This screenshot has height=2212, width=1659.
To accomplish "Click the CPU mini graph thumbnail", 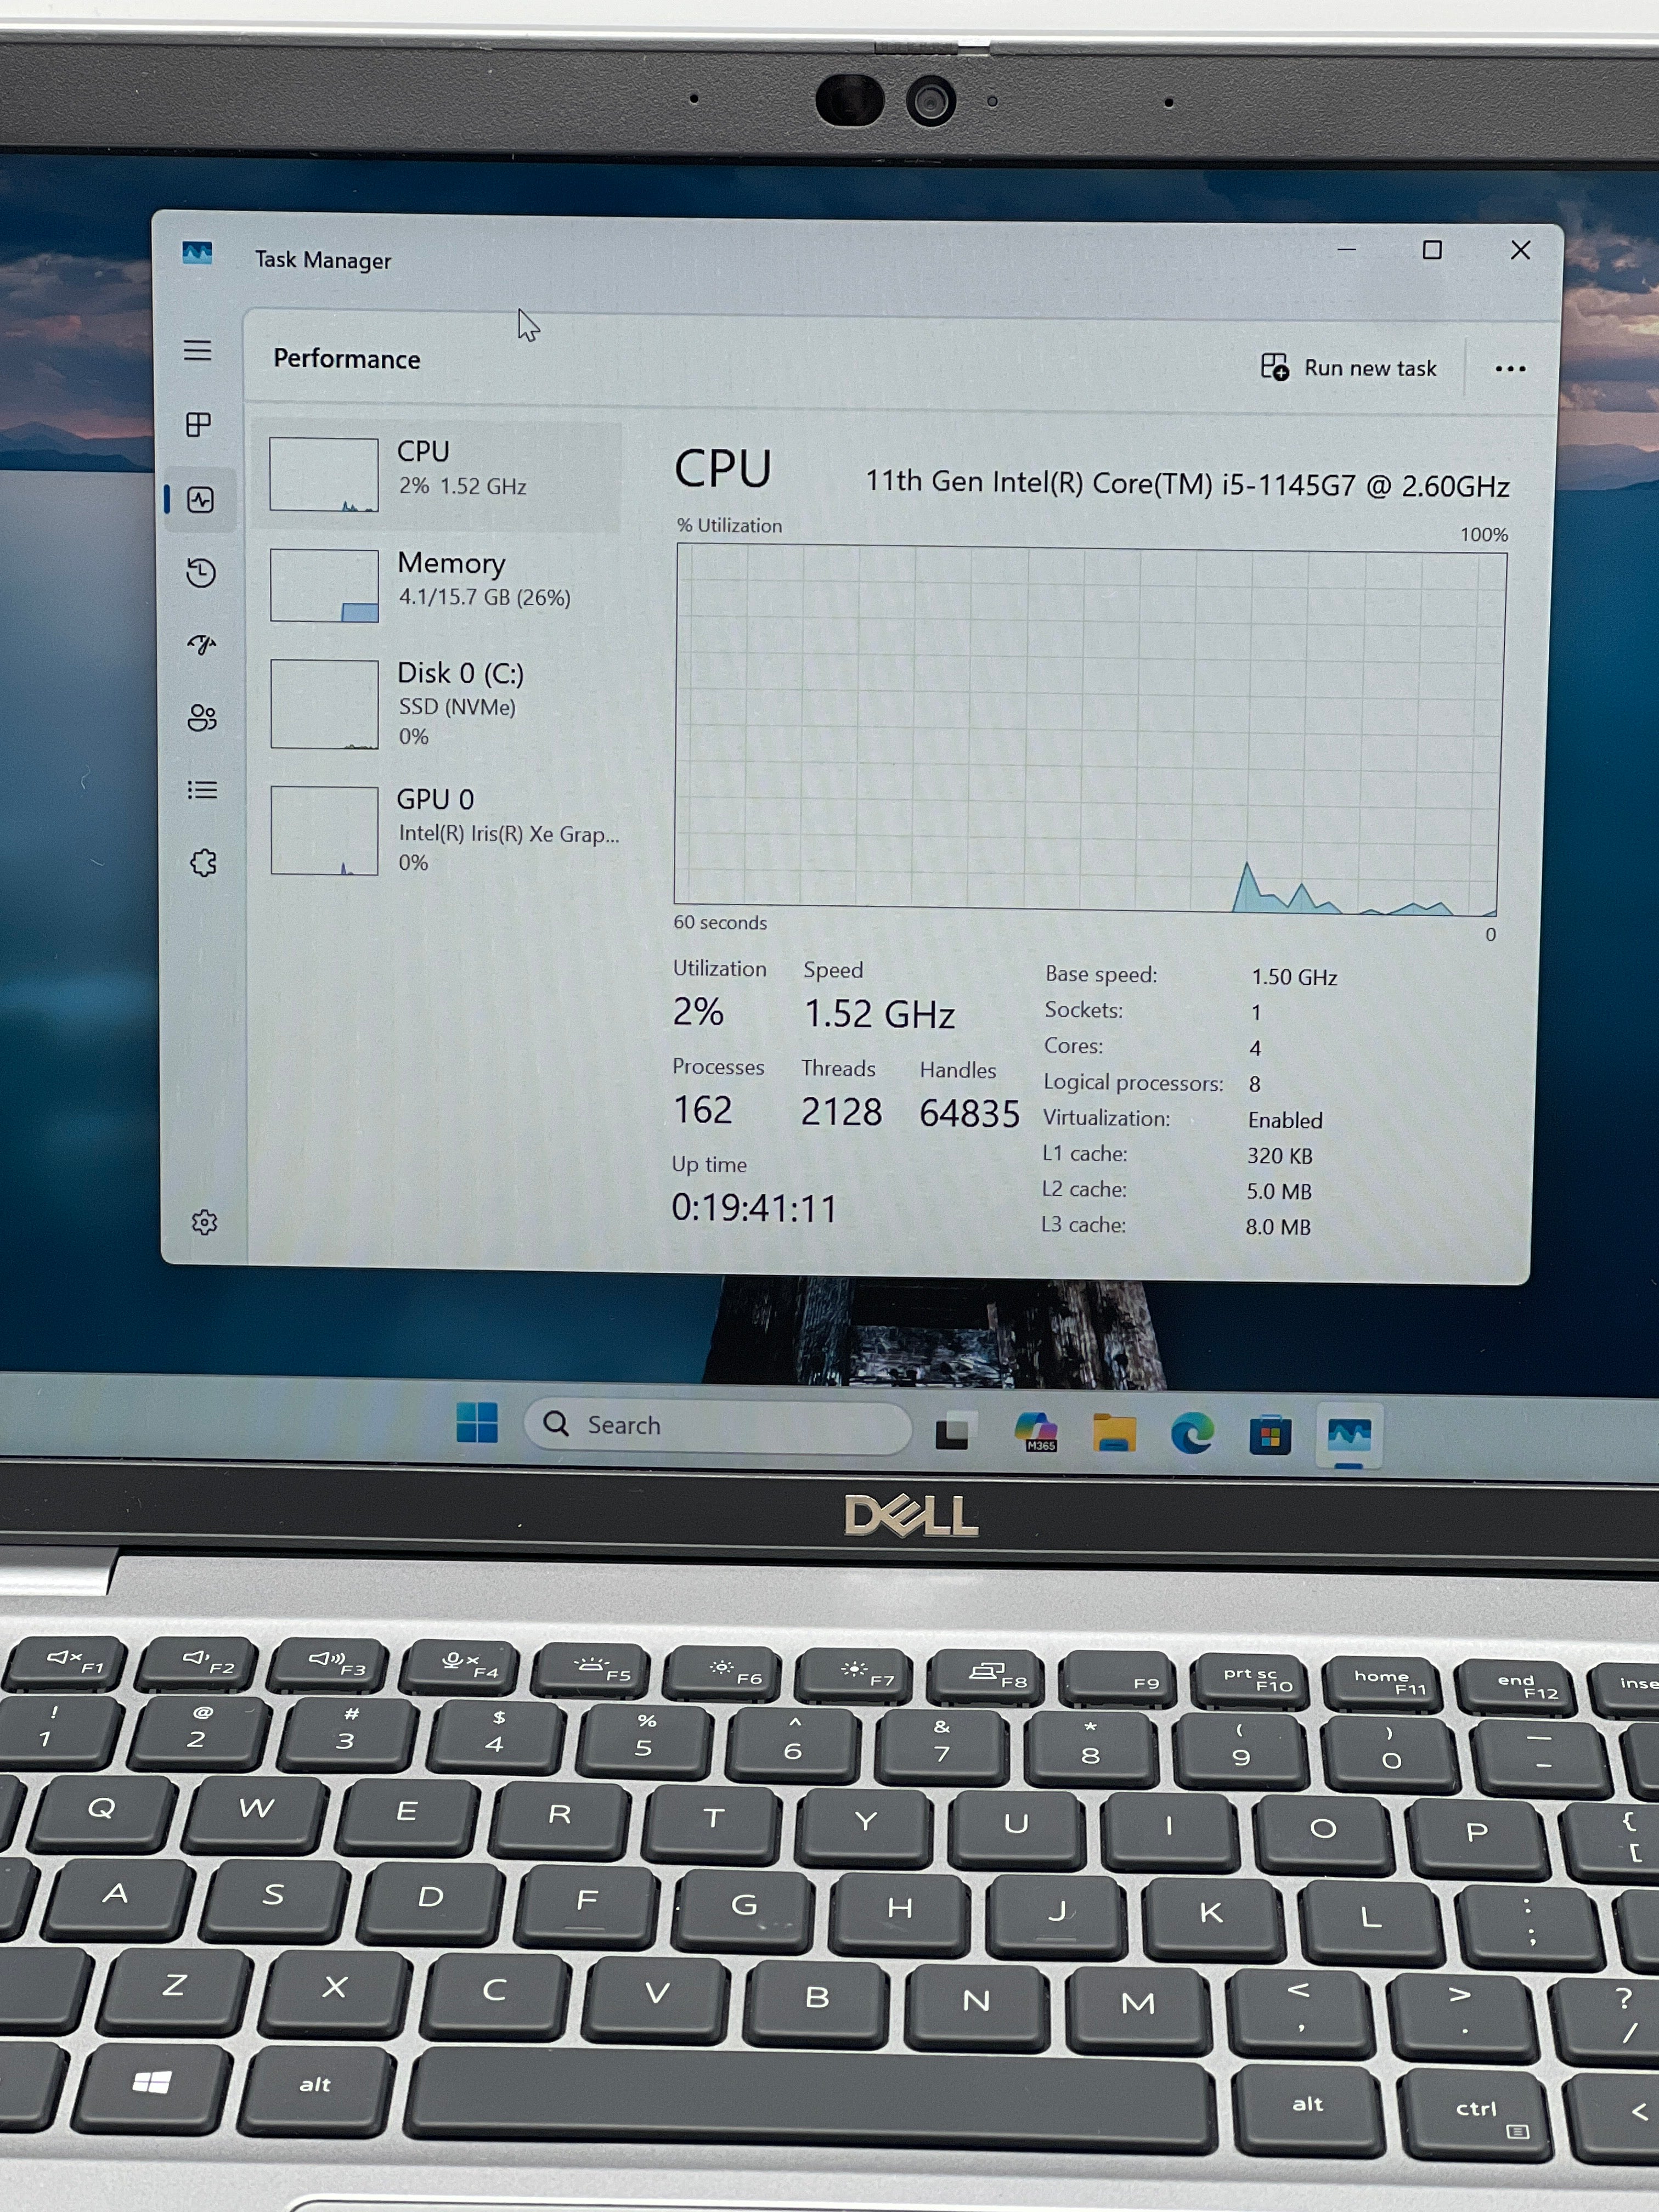I will click(x=324, y=475).
